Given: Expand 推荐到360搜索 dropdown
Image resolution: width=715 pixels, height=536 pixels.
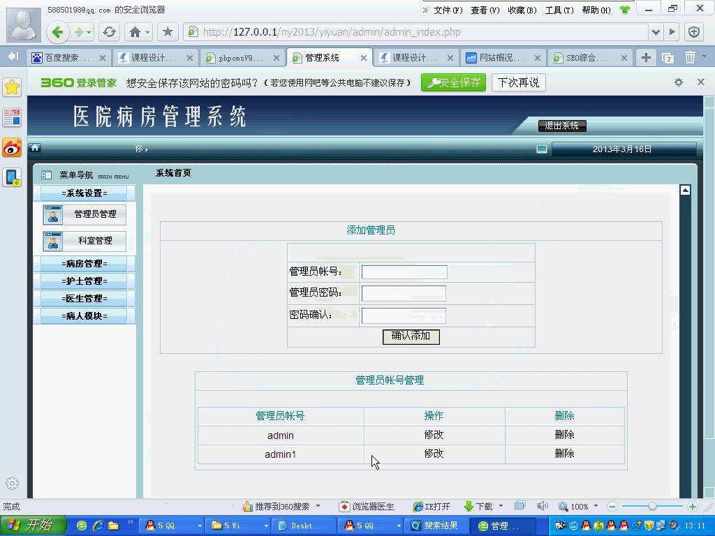Looking at the screenshot, I should pyautogui.click(x=318, y=506).
